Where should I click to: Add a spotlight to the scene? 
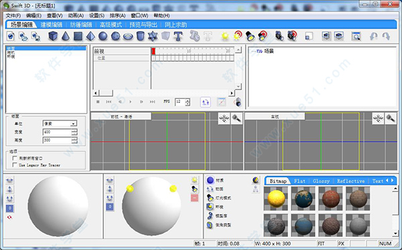tap(250, 36)
